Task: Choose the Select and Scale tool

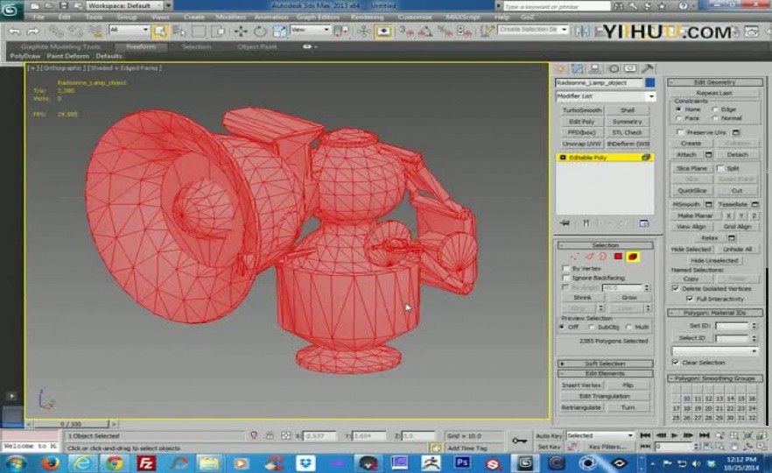Action: pyautogui.click(x=279, y=32)
